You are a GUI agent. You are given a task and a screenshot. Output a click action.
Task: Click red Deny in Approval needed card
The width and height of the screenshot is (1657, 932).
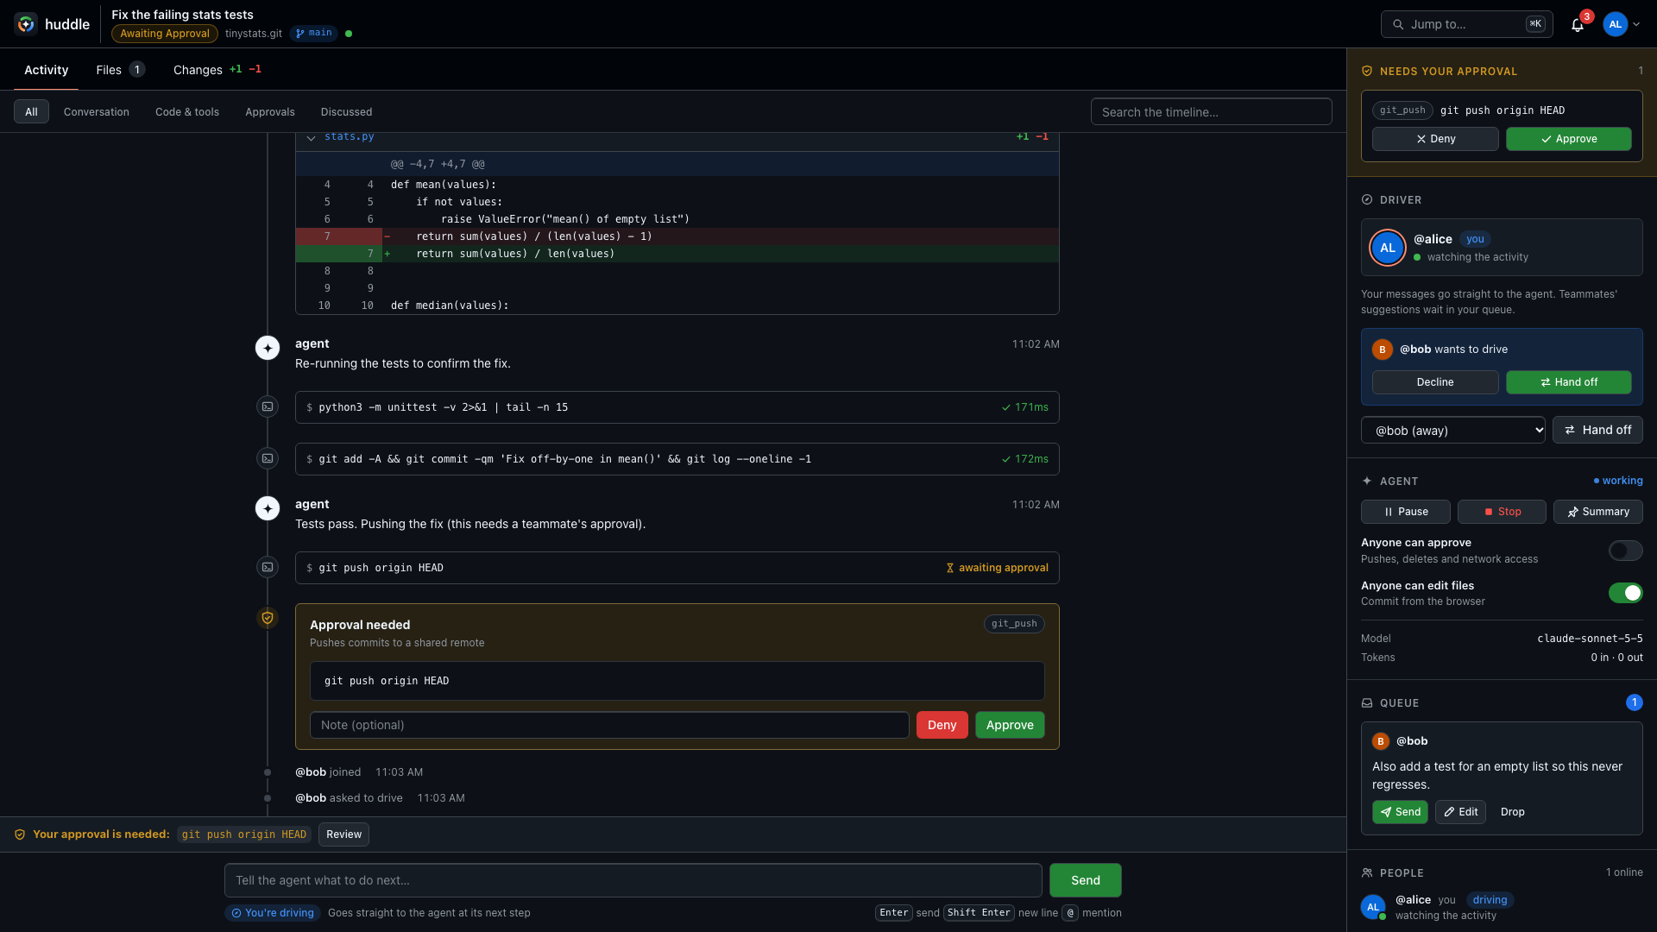tap(942, 725)
